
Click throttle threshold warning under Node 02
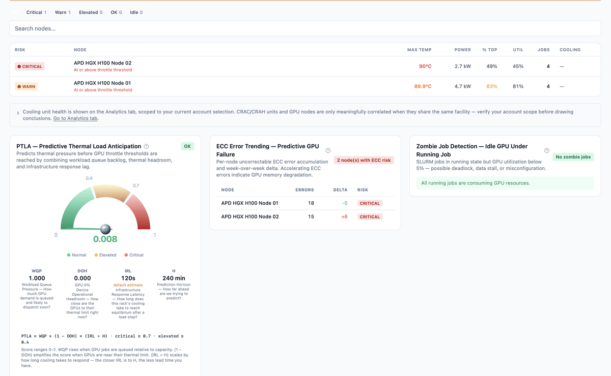click(x=103, y=70)
